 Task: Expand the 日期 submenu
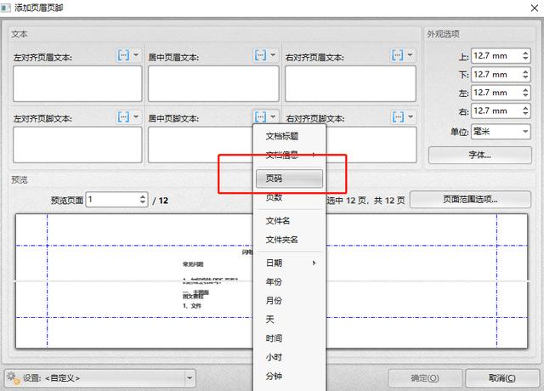[289, 263]
